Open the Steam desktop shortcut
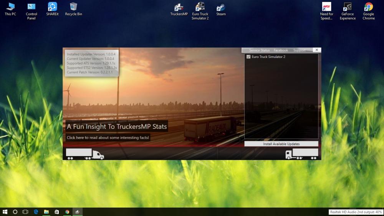The width and height of the screenshot is (384, 216). pyautogui.click(x=221, y=7)
